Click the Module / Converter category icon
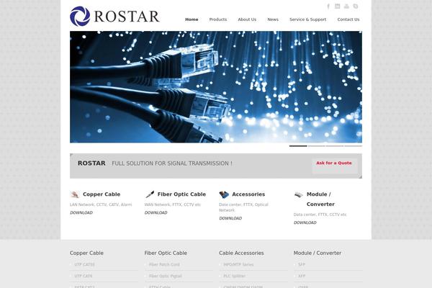The width and height of the screenshot is (432, 288). pos(298,194)
